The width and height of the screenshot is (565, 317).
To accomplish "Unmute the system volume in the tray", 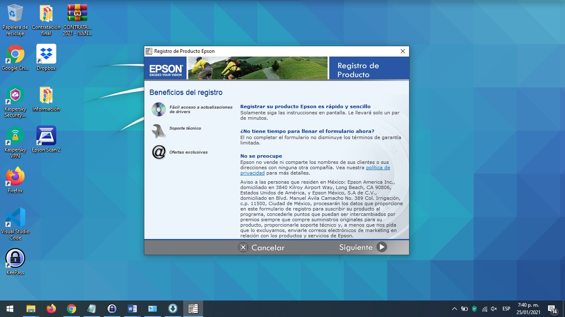I will 494,308.
